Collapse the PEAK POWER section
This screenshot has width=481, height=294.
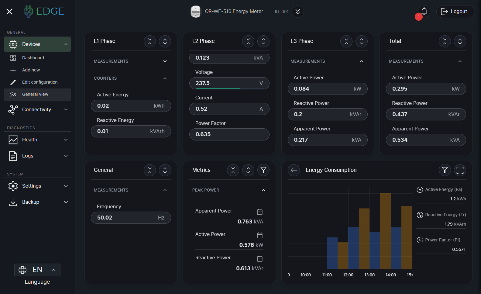click(229, 190)
